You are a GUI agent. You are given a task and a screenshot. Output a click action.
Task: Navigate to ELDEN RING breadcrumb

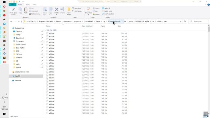[88, 21]
